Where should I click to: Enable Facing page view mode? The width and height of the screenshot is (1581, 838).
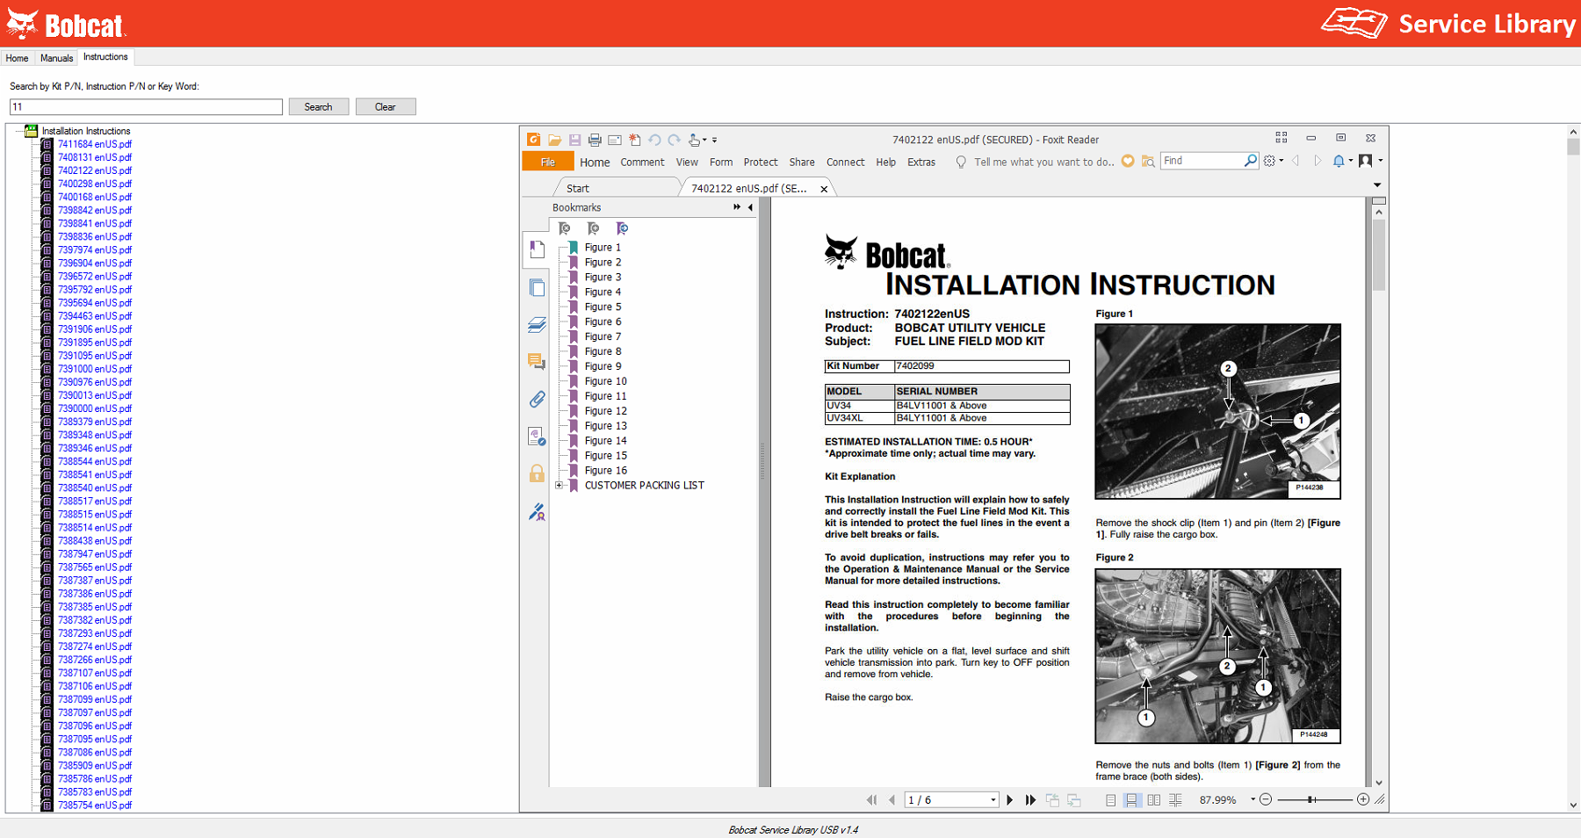(1153, 800)
